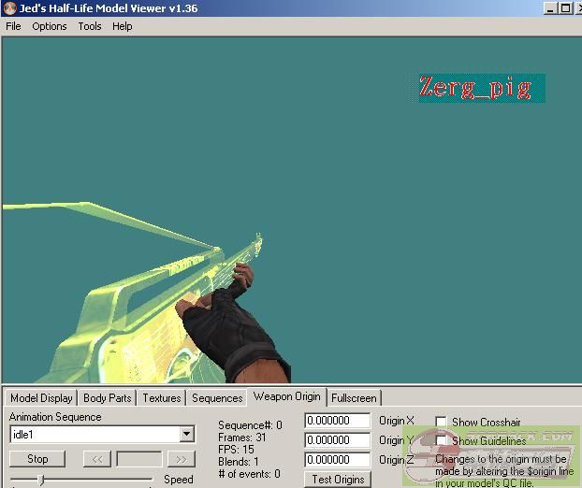Switch to the Body Parts tab

tap(107, 398)
